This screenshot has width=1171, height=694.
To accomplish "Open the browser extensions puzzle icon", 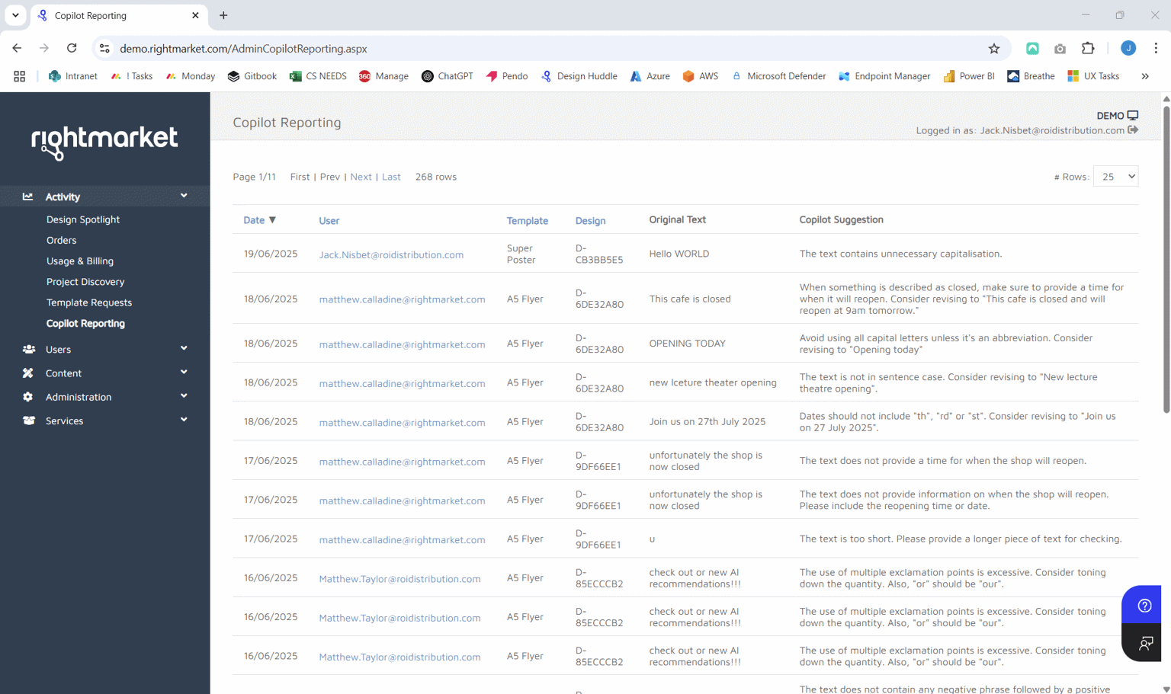I will pyautogui.click(x=1088, y=49).
